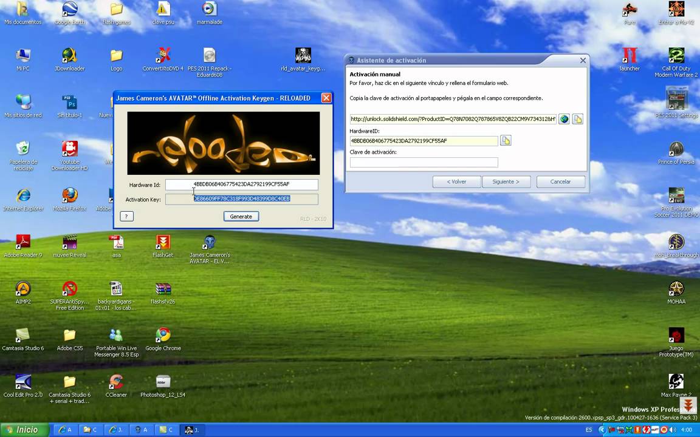Image resolution: width=700 pixels, height=437 pixels.
Task: Select the Papelera de reciclaje icon
Action: click(22, 155)
